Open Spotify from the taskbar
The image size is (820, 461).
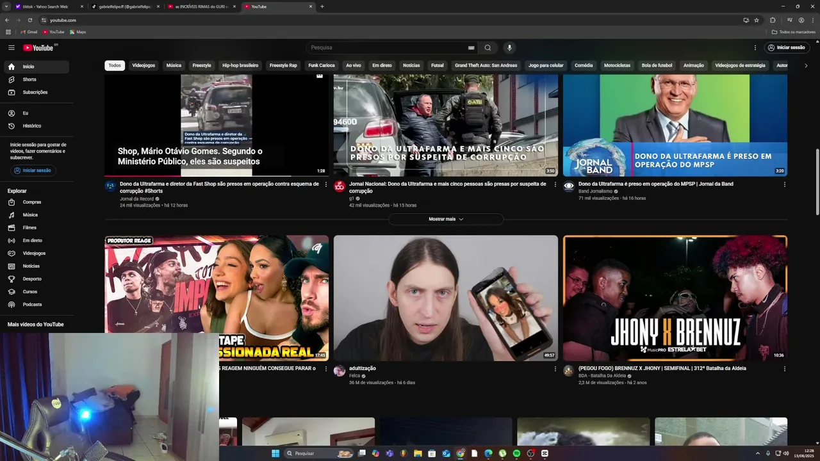[x=516, y=453]
